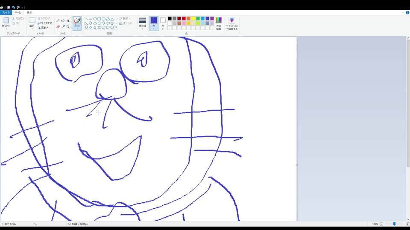Click the Paste (貼り付け) clipboard icon
Viewport: 410px width, 230px height.
point(6,20)
